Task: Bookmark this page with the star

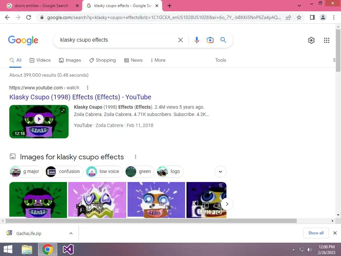Action: (299, 17)
